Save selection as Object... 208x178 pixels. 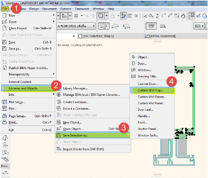[152, 57]
